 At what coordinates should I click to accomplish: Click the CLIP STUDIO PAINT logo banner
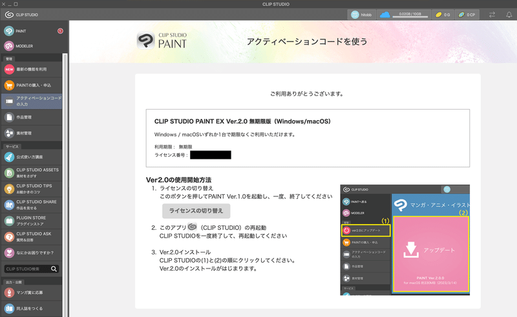click(162, 41)
